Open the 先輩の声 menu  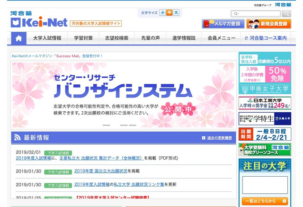(151, 38)
